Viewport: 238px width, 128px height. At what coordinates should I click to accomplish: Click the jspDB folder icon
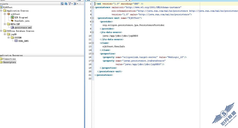9,34
